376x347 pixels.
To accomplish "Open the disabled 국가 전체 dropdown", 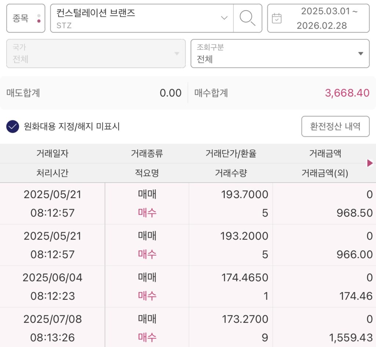I will pos(96,54).
